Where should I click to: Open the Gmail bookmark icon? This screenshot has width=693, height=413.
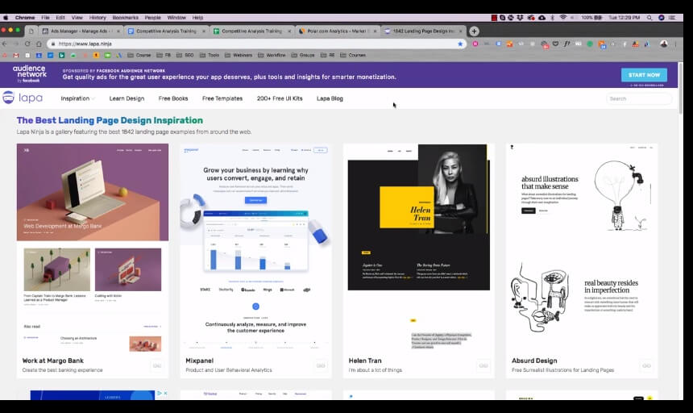click(x=16, y=56)
